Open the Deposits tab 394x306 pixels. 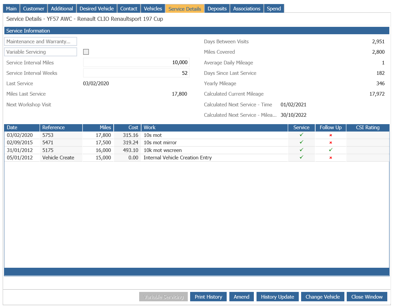[x=217, y=8]
